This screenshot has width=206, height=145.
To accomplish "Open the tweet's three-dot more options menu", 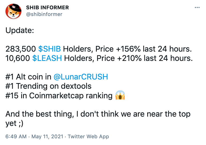I will (197, 8).
